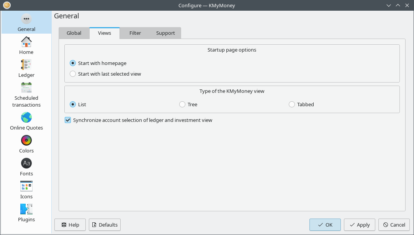Switch to the Support tab
The image size is (414, 235).
(165, 33)
